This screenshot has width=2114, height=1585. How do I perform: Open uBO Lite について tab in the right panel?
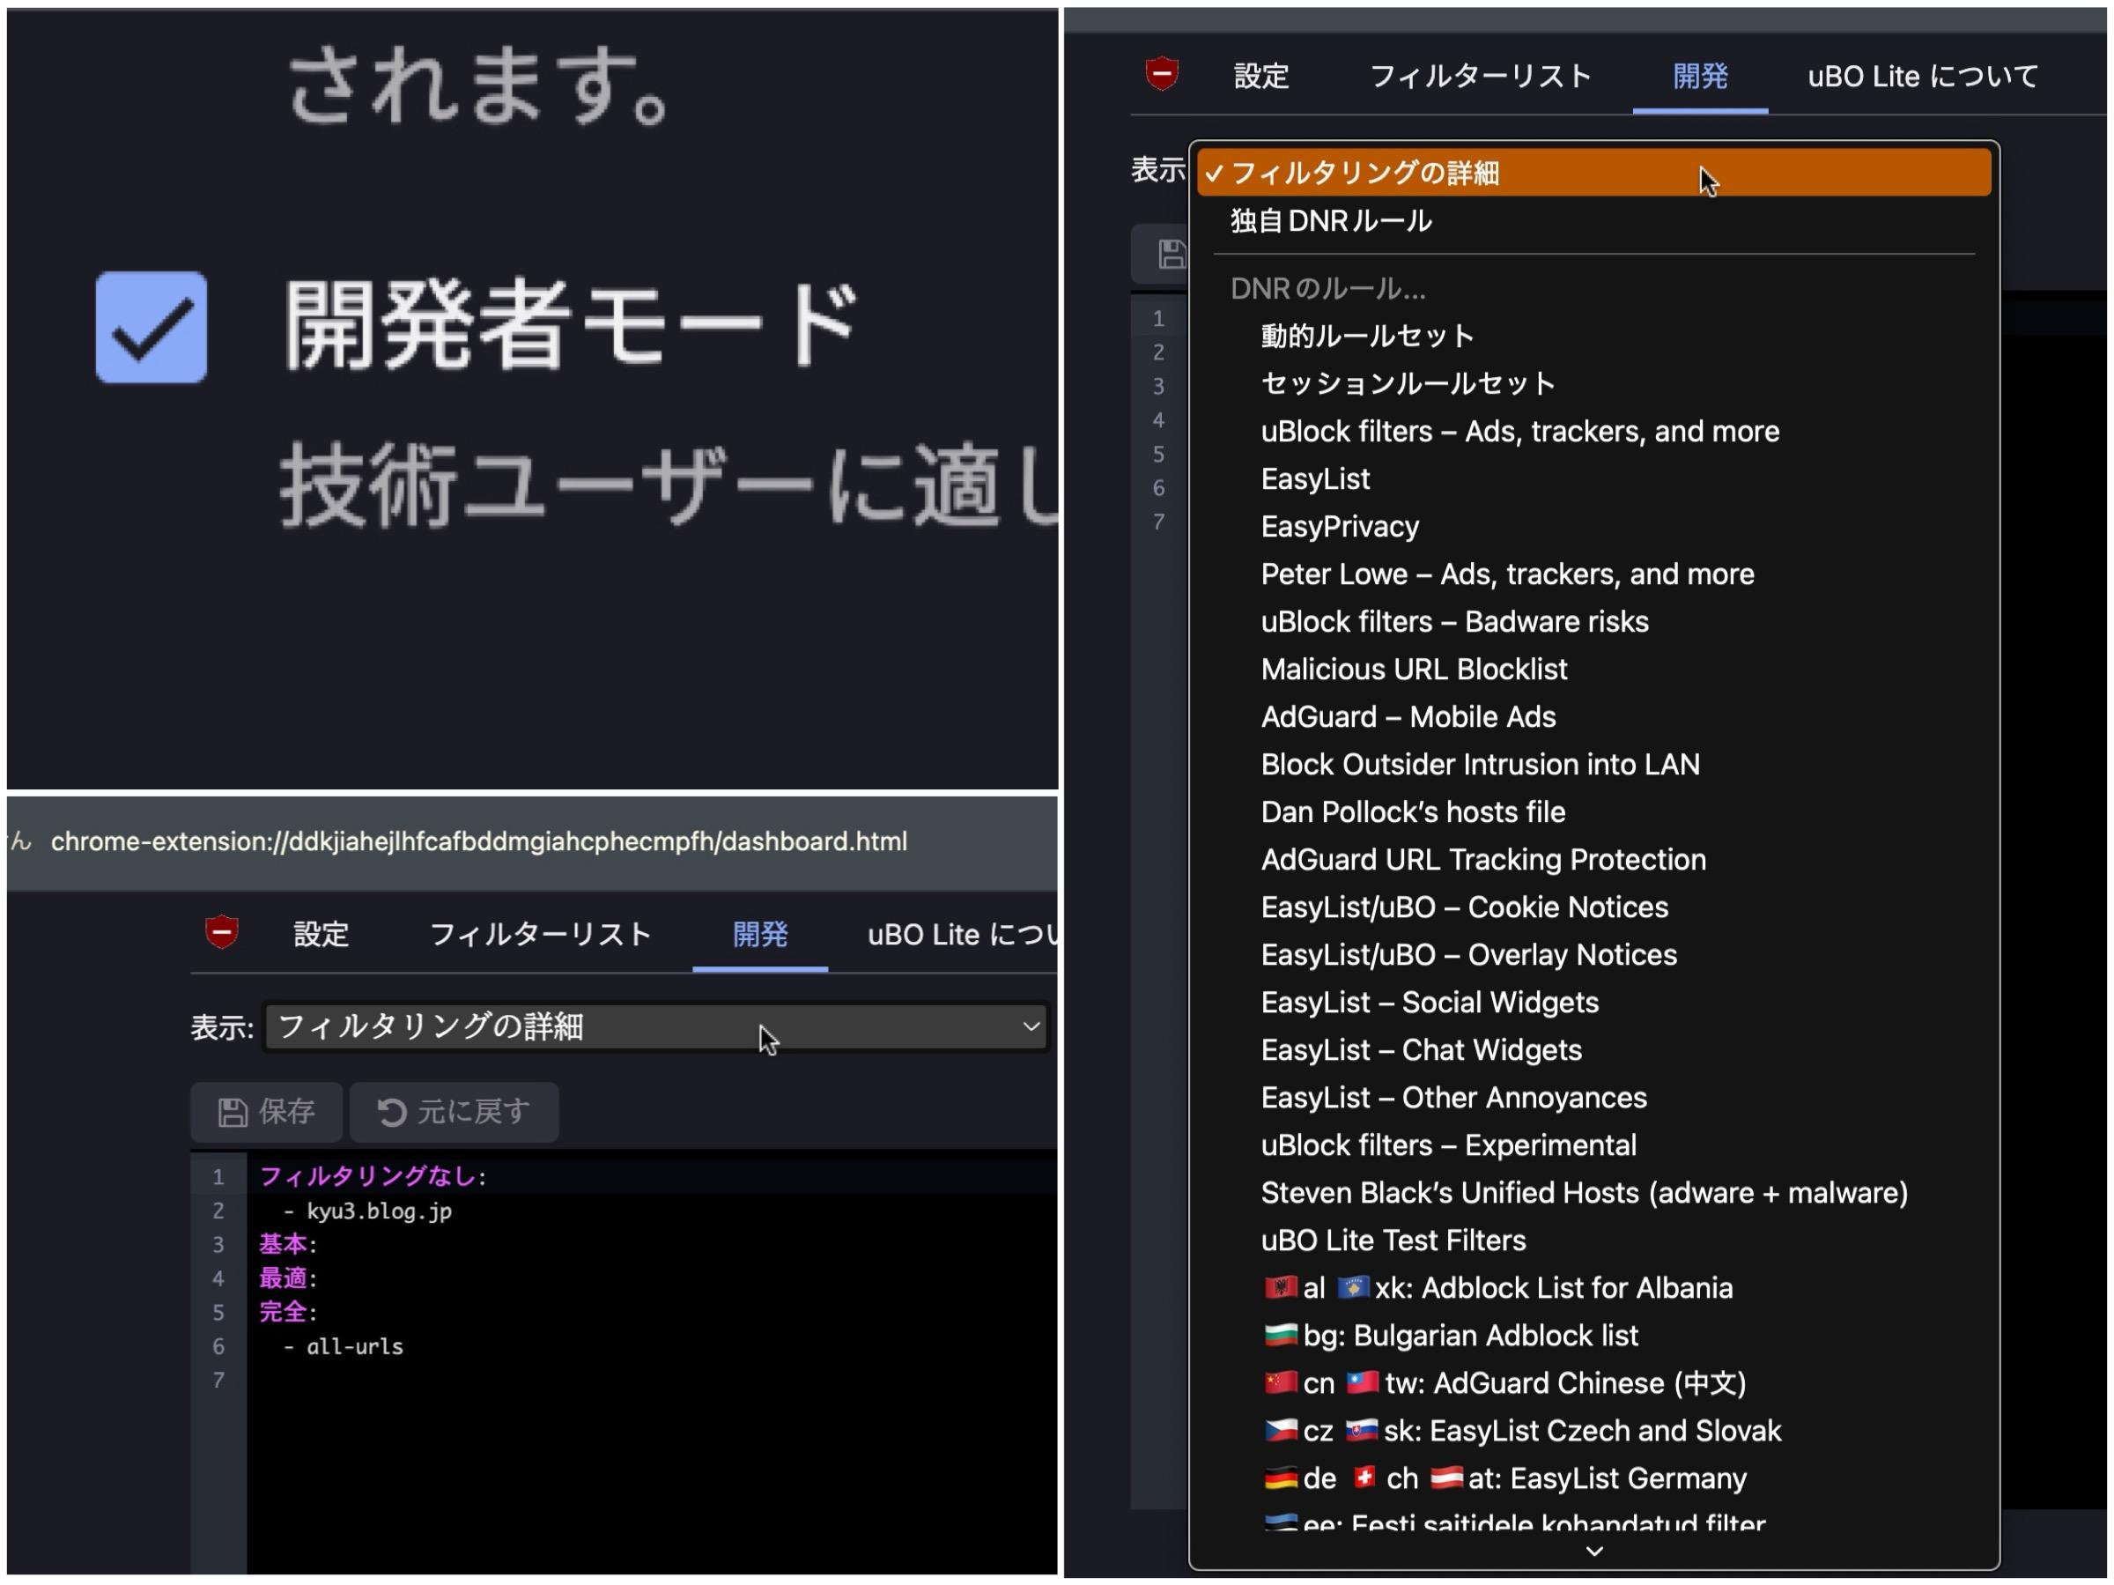coord(1923,77)
